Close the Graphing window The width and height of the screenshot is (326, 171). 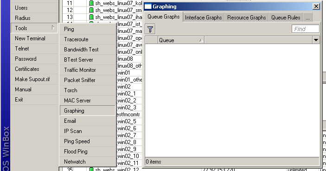pos(316,6)
